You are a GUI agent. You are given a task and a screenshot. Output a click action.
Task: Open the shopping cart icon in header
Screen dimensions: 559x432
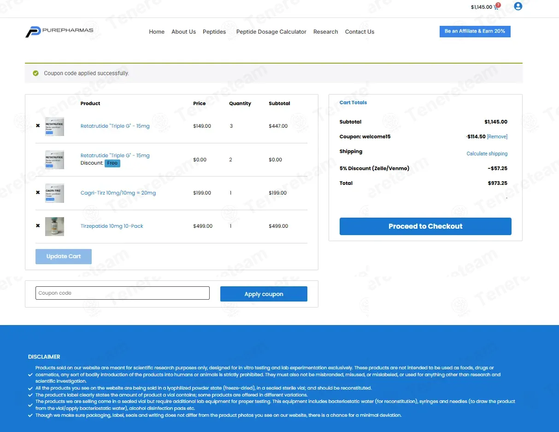coord(496,7)
